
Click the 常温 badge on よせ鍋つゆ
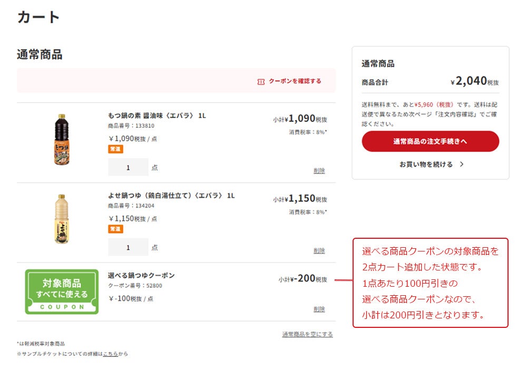(x=115, y=229)
